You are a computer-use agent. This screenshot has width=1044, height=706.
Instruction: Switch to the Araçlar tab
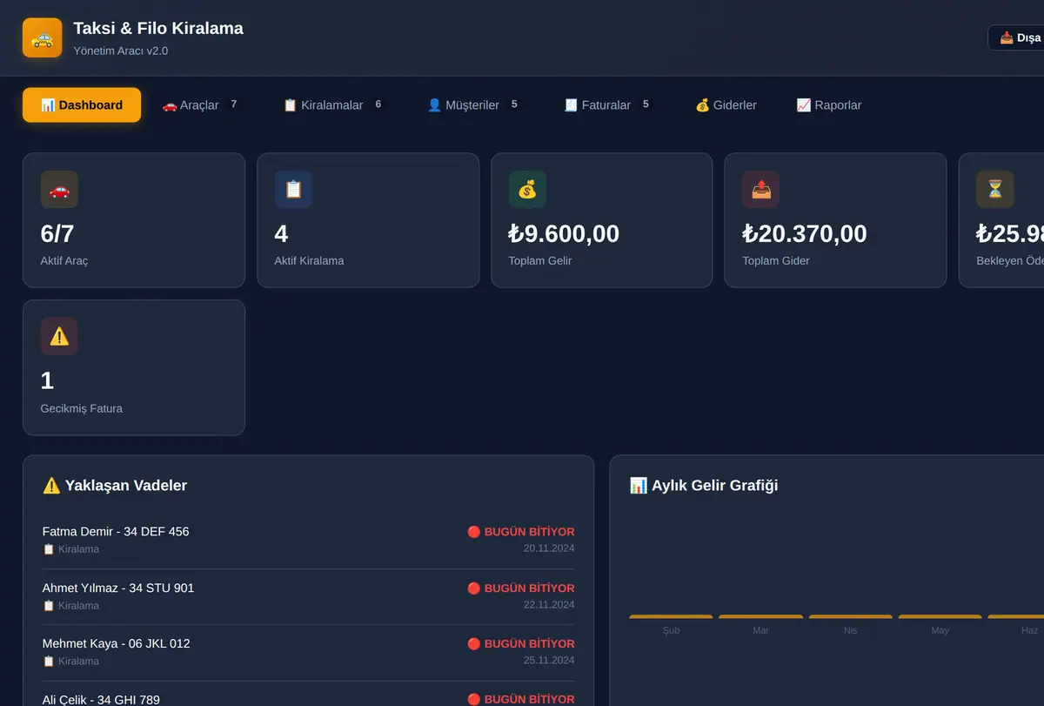pyautogui.click(x=200, y=104)
